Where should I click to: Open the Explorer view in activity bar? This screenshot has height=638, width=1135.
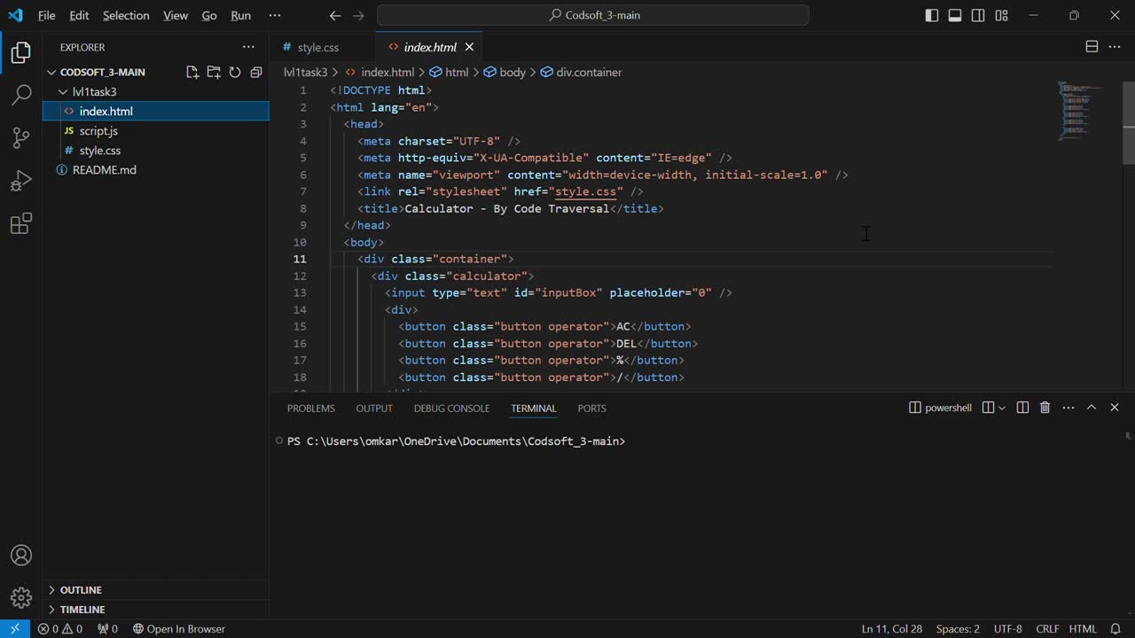pyautogui.click(x=21, y=52)
